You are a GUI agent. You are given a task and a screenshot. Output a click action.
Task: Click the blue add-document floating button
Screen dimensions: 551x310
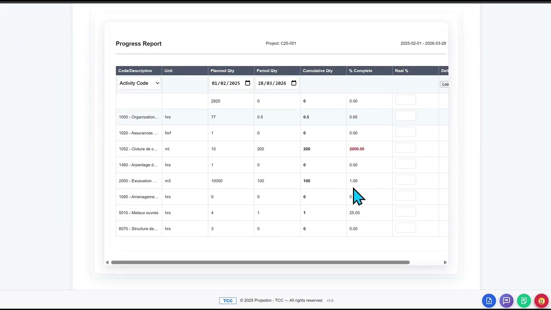(489, 301)
